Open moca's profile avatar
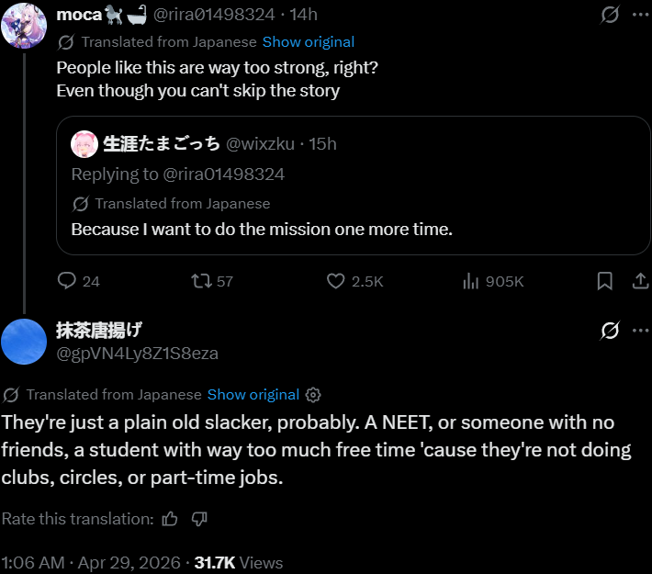 (x=24, y=24)
